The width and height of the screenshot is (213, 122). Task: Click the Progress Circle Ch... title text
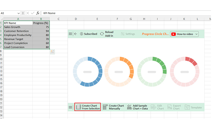point(155,34)
